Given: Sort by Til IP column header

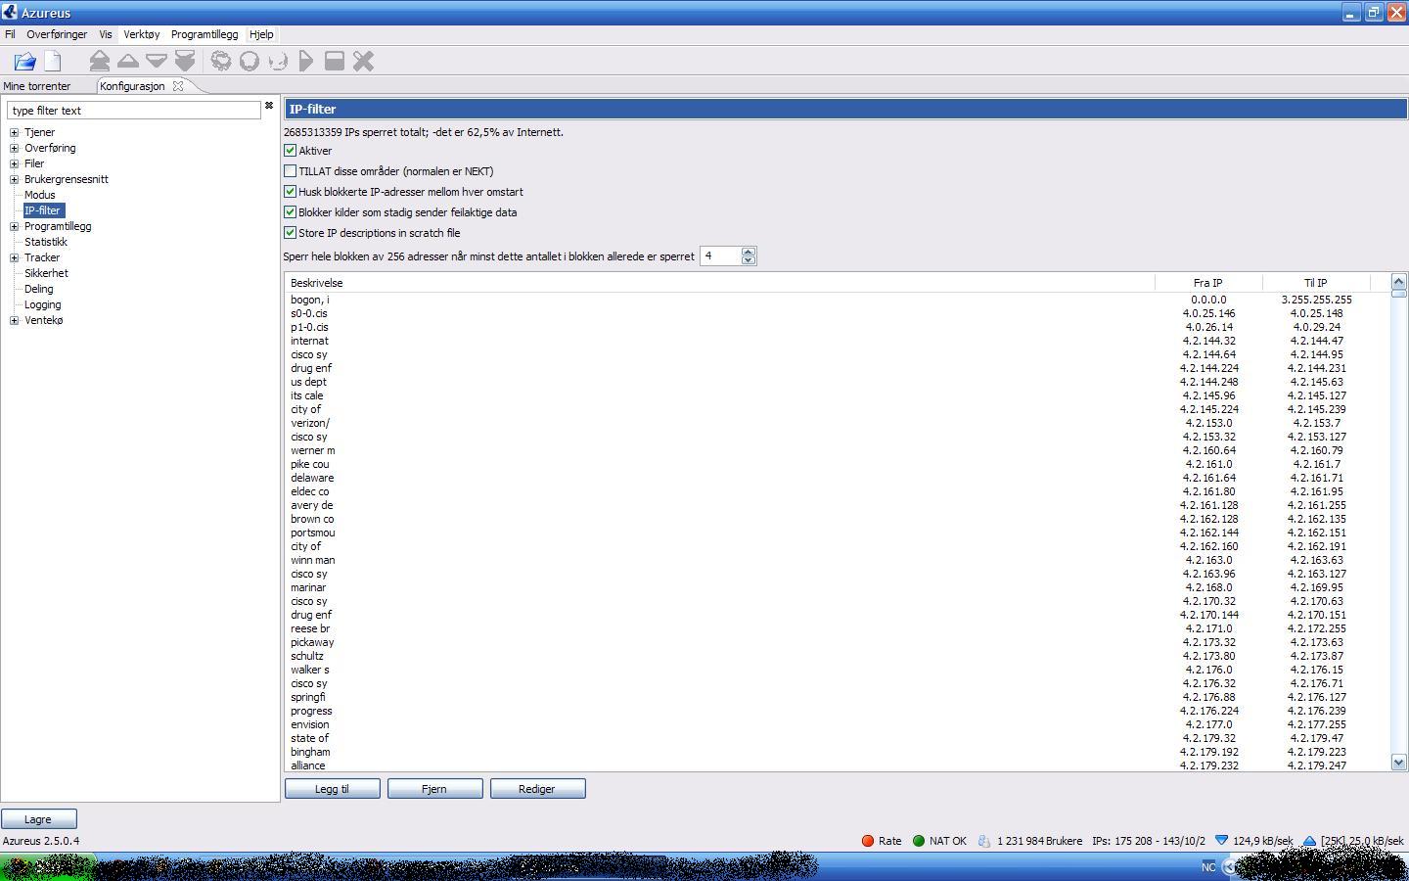Looking at the screenshot, I should tap(1315, 283).
